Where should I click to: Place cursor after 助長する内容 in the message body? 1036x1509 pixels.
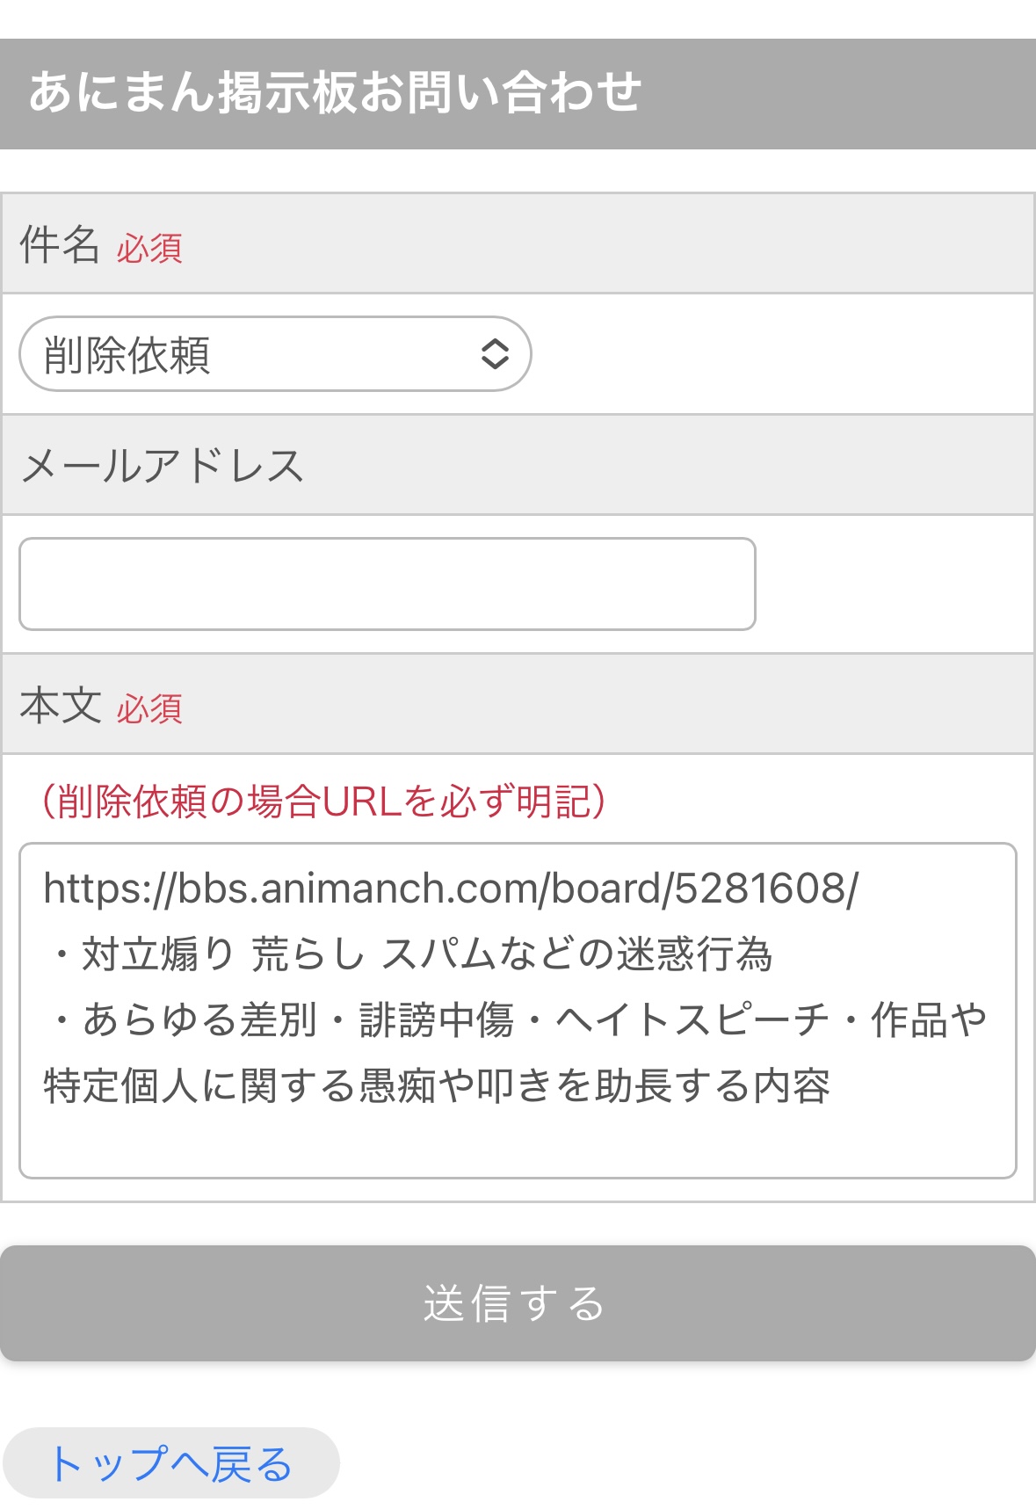pos(832,1086)
